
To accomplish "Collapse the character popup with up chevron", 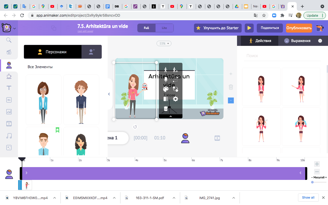I will (x=171, y=116).
